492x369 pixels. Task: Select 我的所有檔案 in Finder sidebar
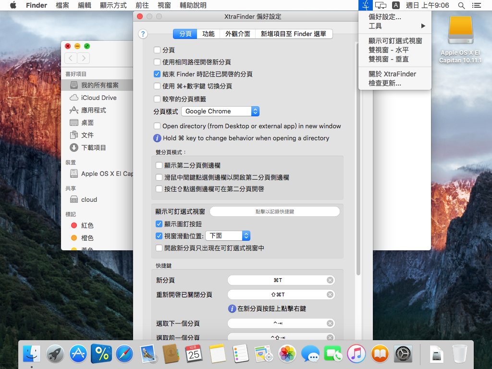97,85
